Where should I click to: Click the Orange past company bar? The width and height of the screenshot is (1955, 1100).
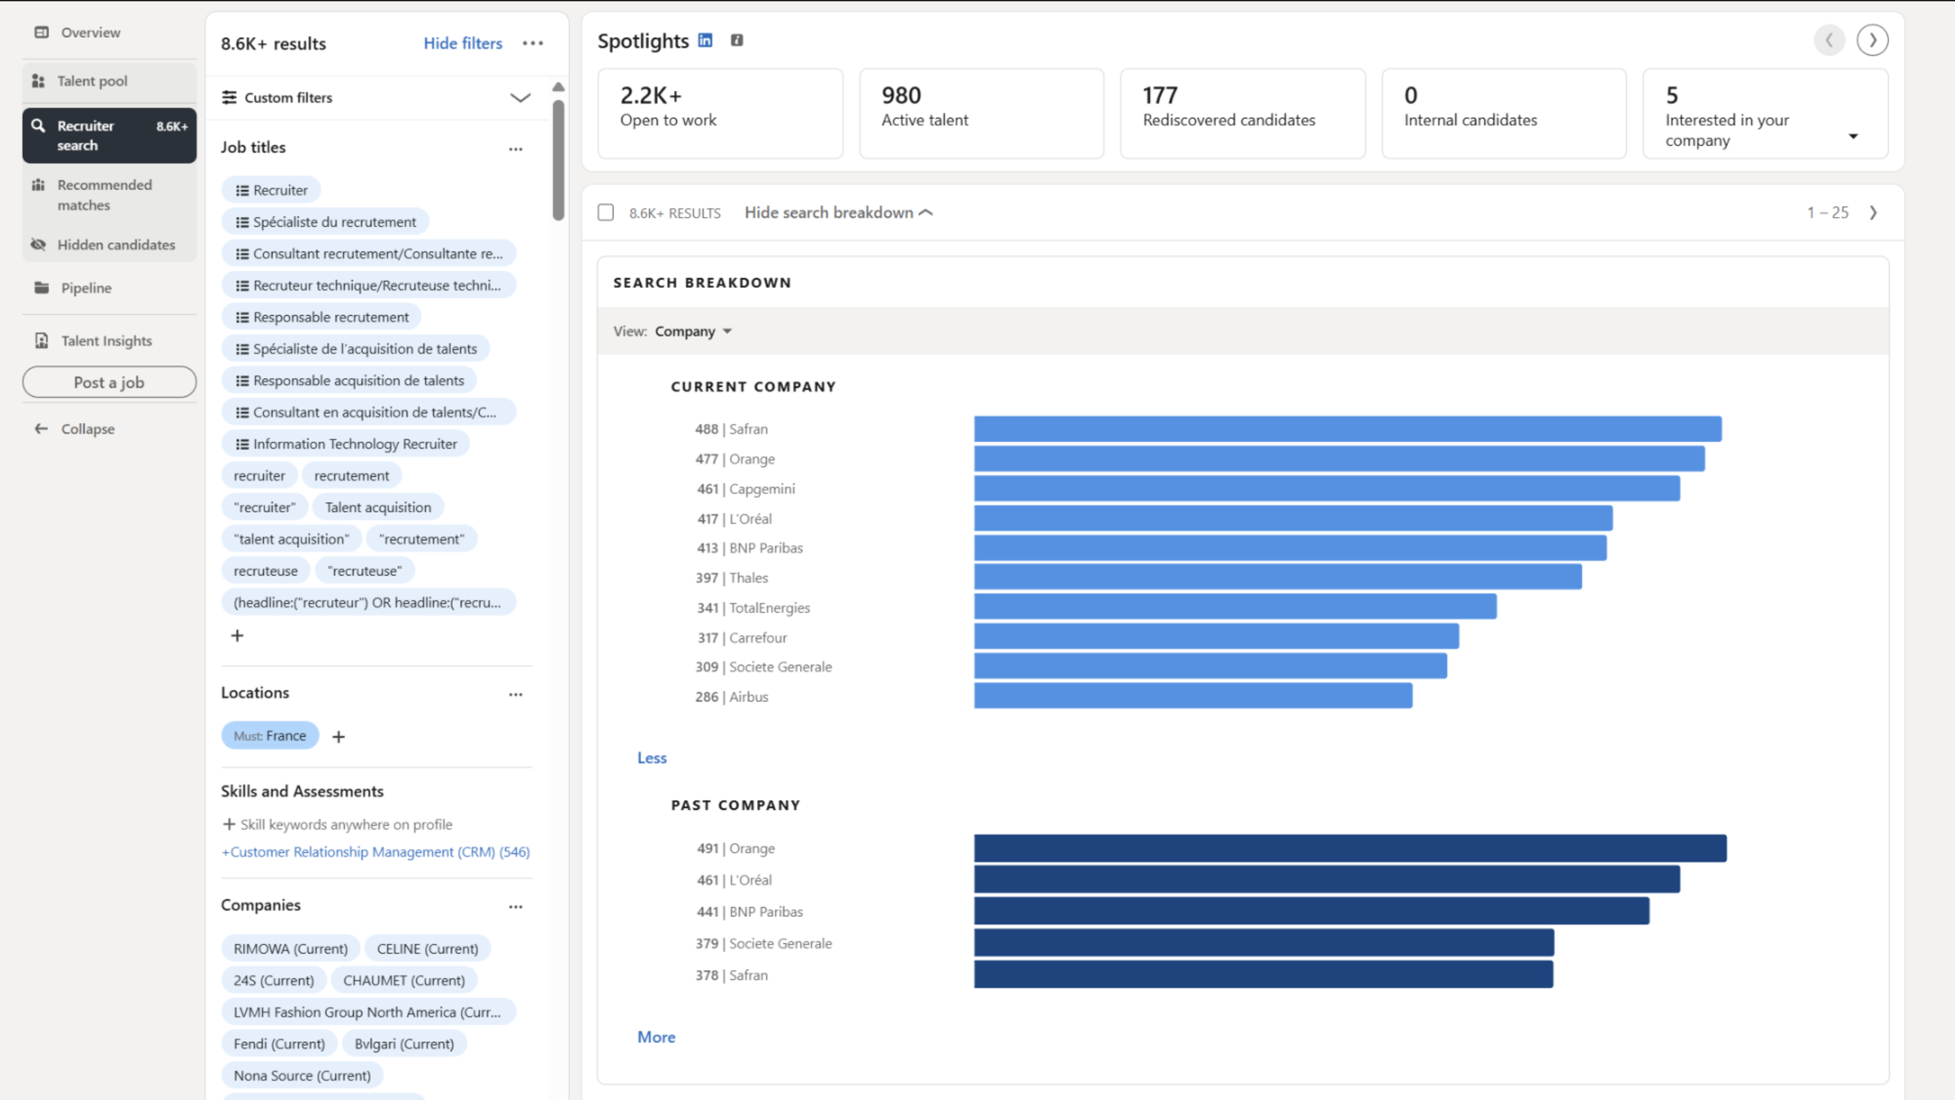pyautogui.click(x=1350, y=849)
